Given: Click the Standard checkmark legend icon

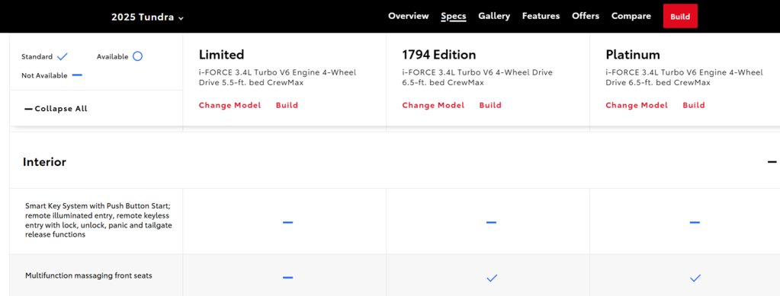Looking at the screenshot, I should pyautogui.click(x=63, y=56).
